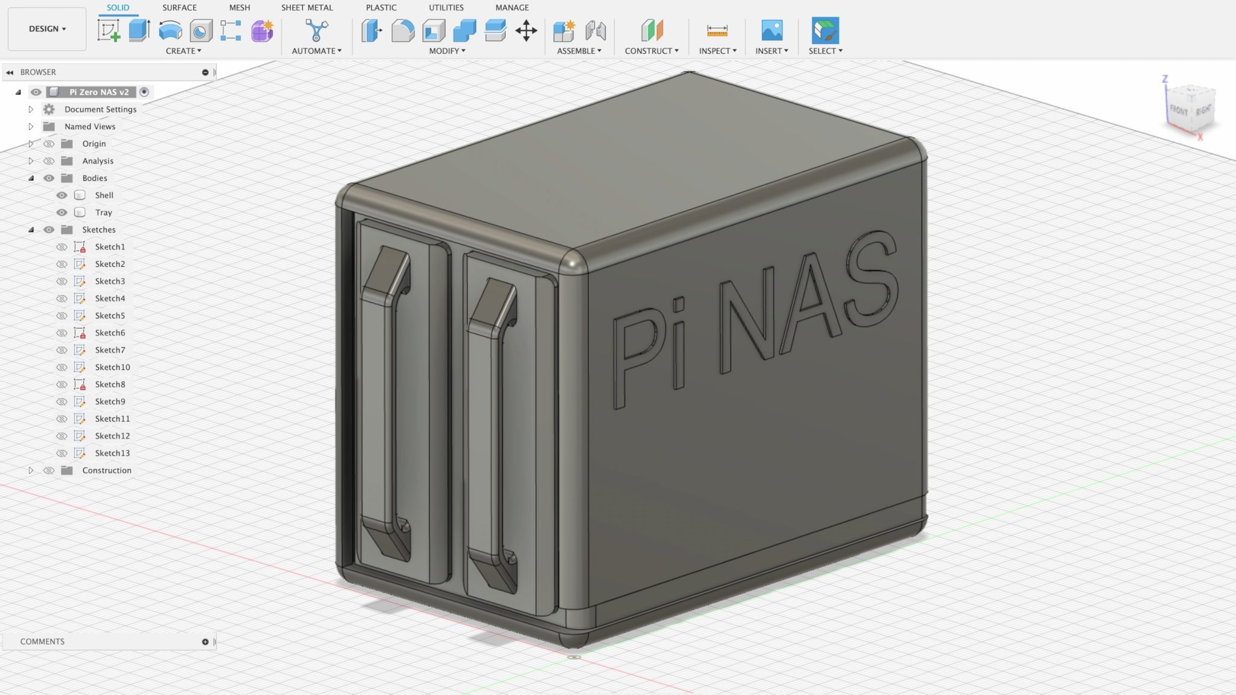Viewport: 1236px width, 695px height.
Task: Toggle visibility of the Sketches folder
Action: tap(49, 229)
